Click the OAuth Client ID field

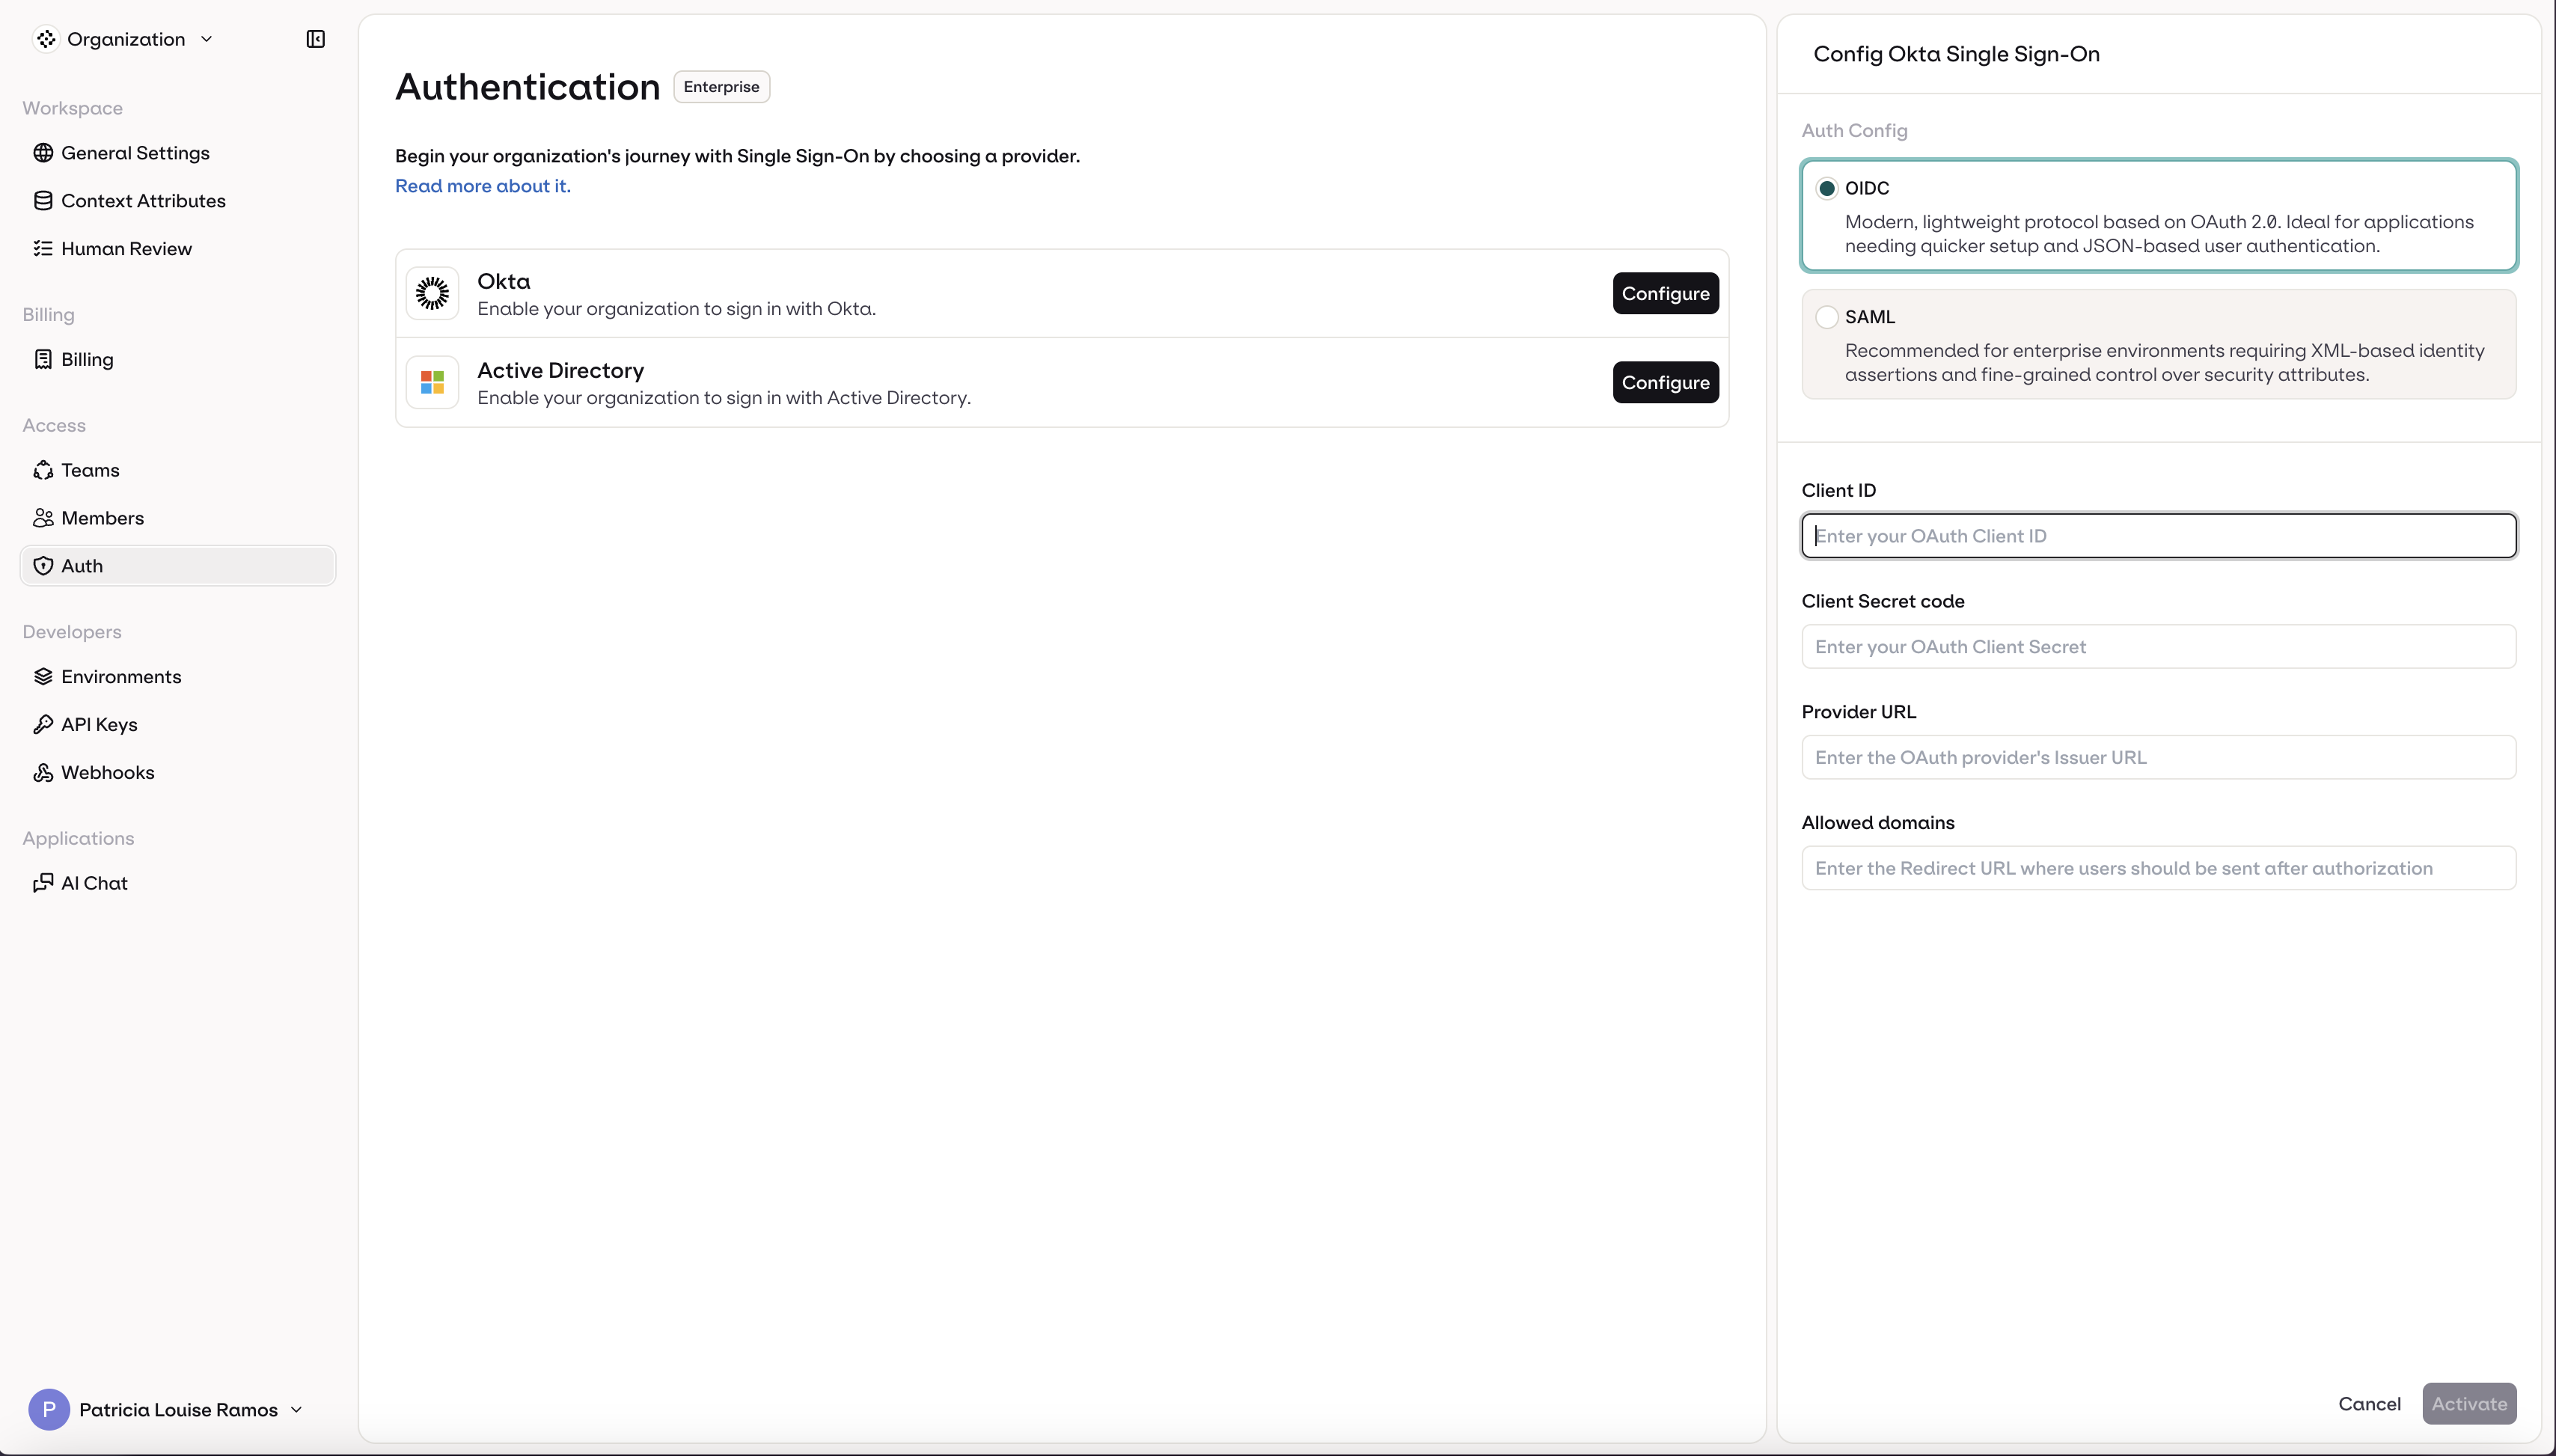pos(2158,535)
